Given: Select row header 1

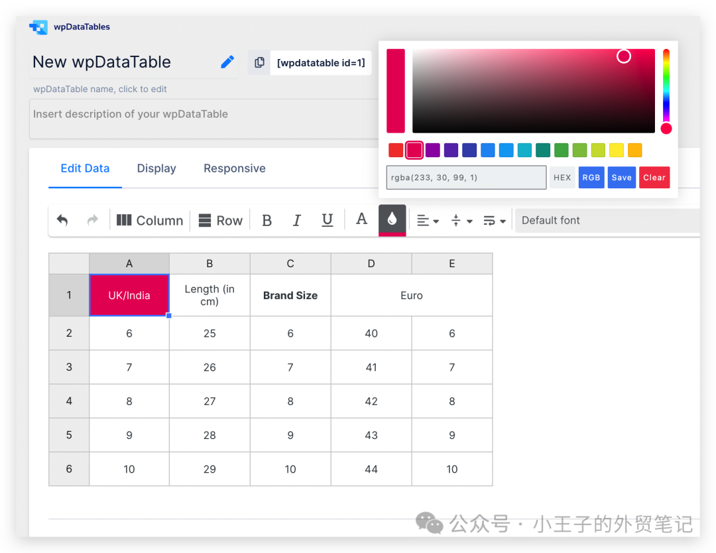Looking at the screenshot, I should point(69,295).
